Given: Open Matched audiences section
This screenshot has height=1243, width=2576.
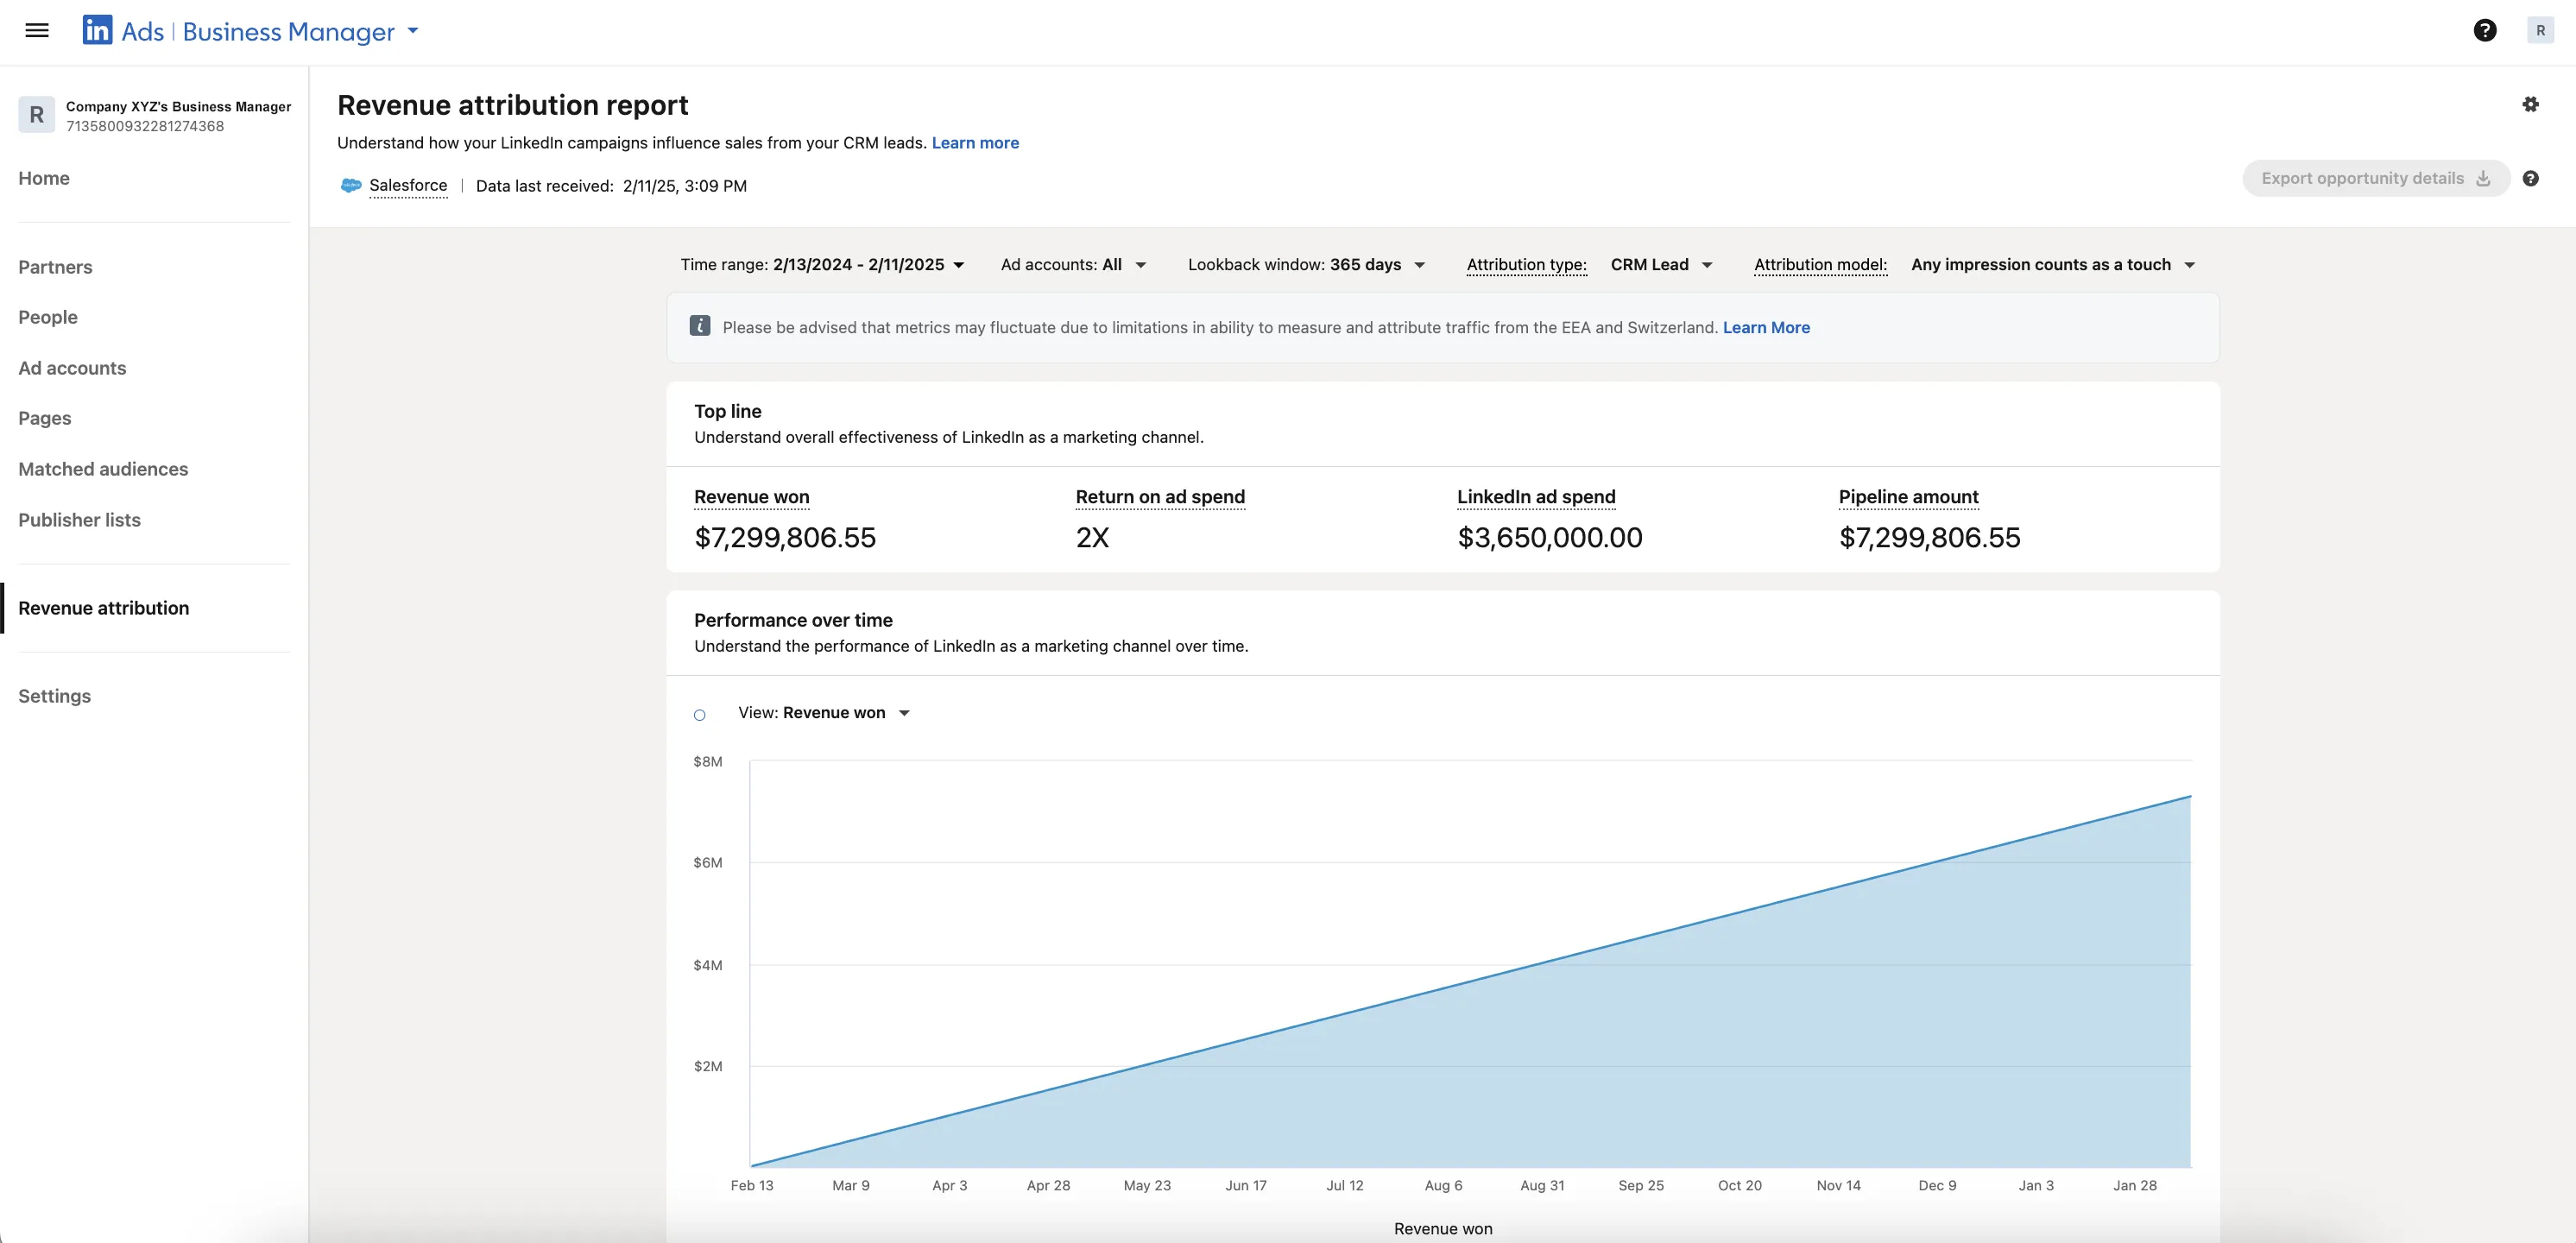Looking at the screenshot, I should point(103,469).
